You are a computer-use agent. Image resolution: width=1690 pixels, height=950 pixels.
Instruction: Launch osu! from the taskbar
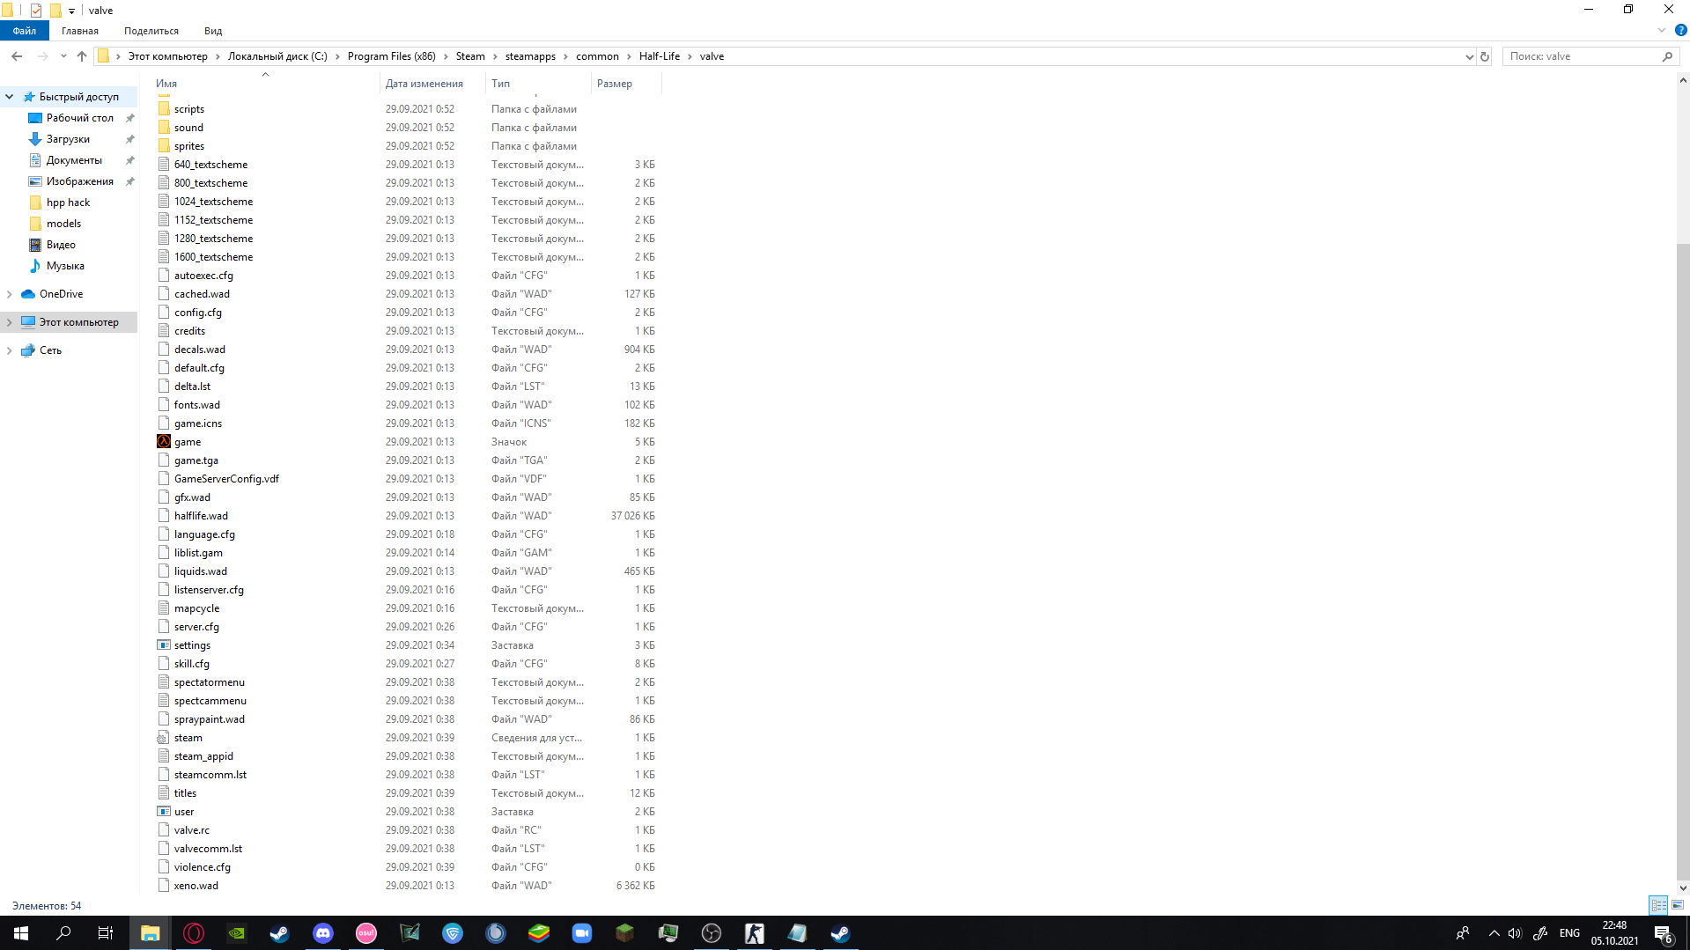[366, 933]
